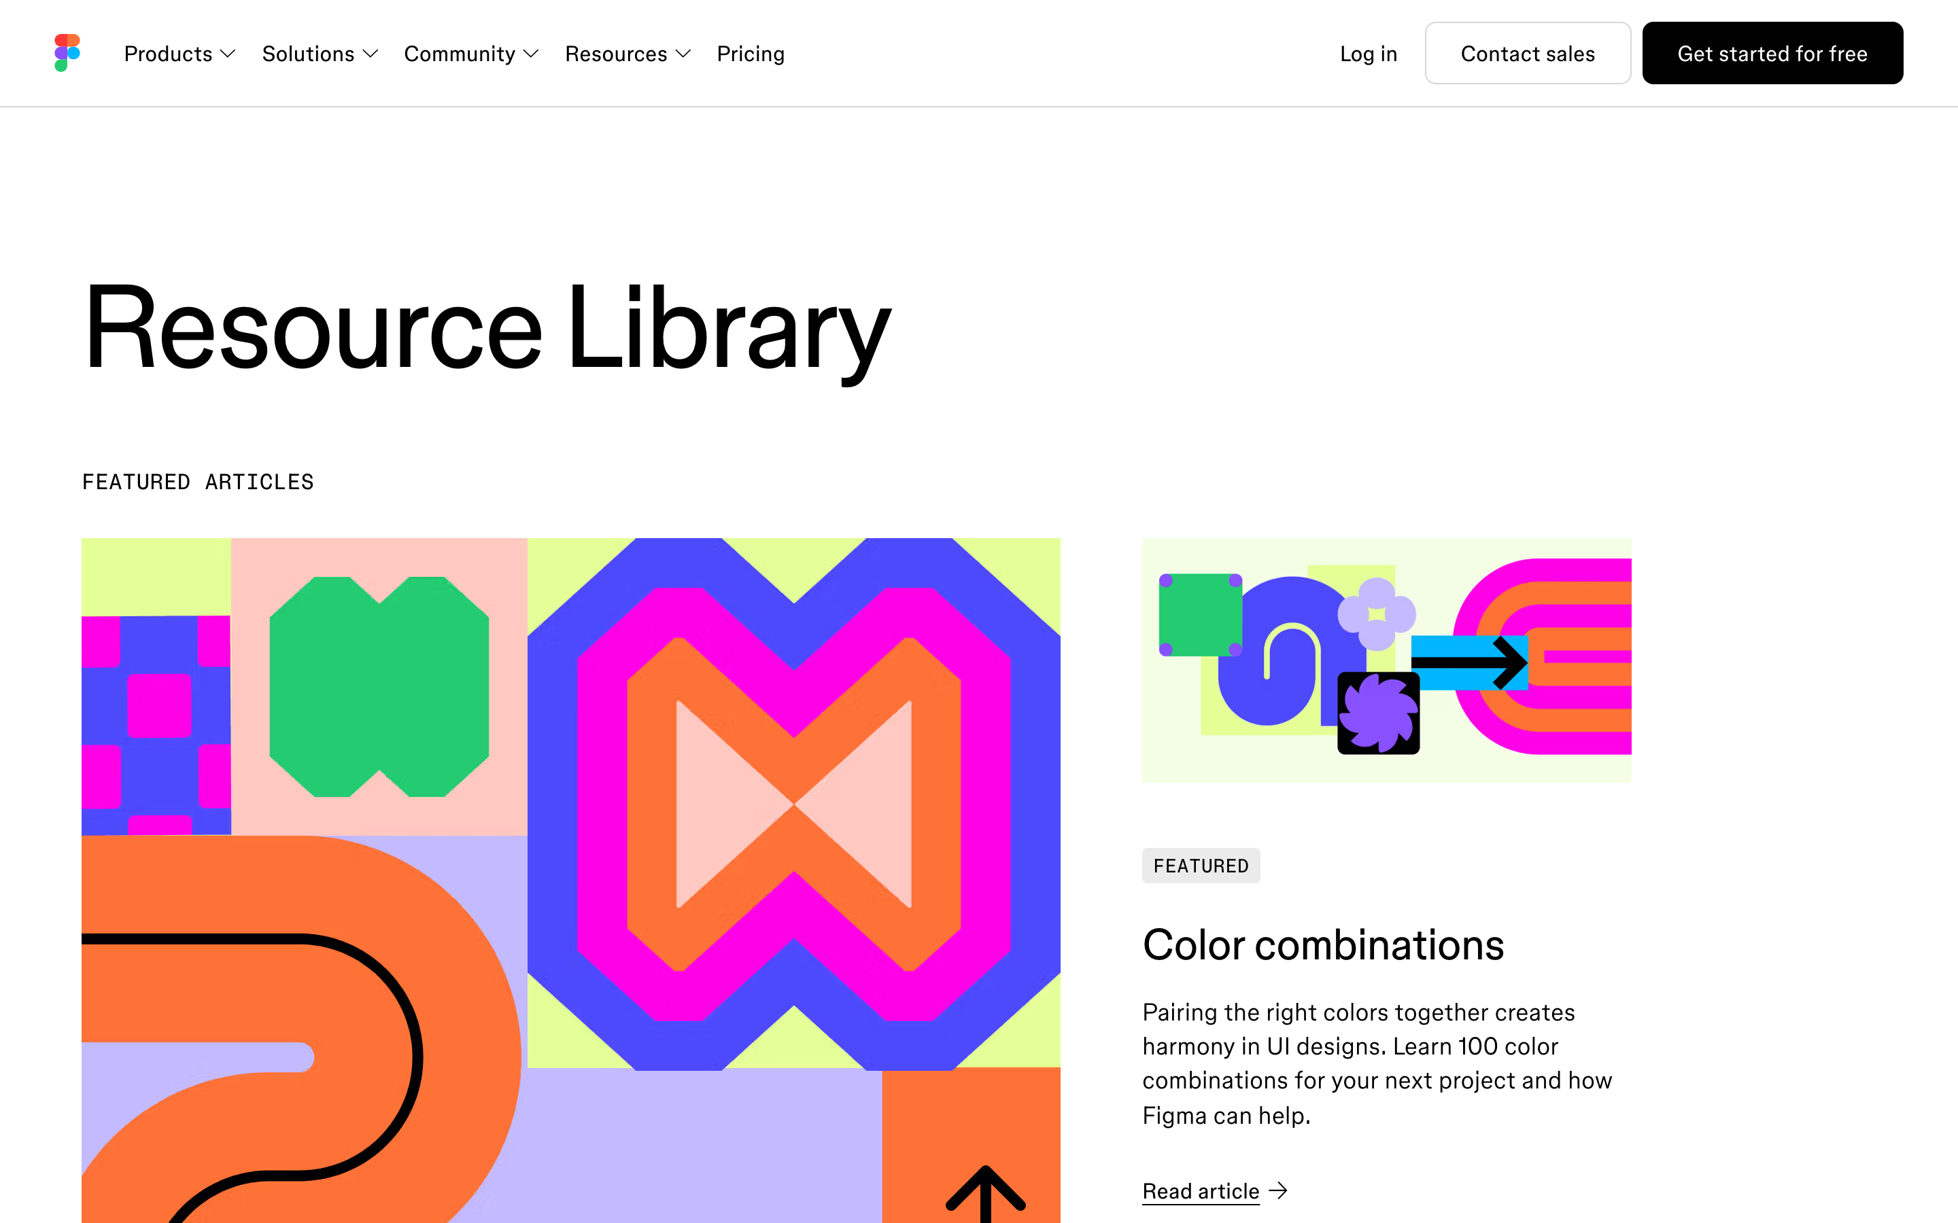Click the Color combinations description paragraph
This screenshot has width=1958, height=1223.
tap(1377, 1063)
